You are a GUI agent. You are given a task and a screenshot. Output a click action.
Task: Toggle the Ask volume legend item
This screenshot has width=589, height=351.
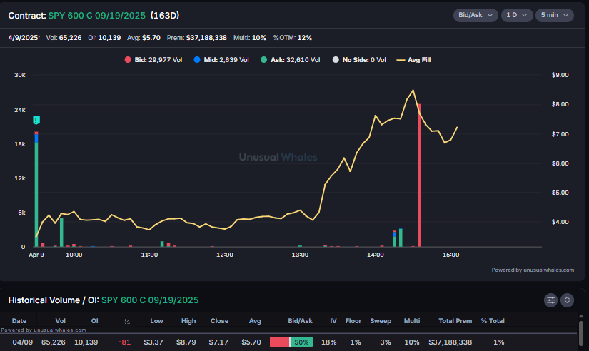pos(291,60)
